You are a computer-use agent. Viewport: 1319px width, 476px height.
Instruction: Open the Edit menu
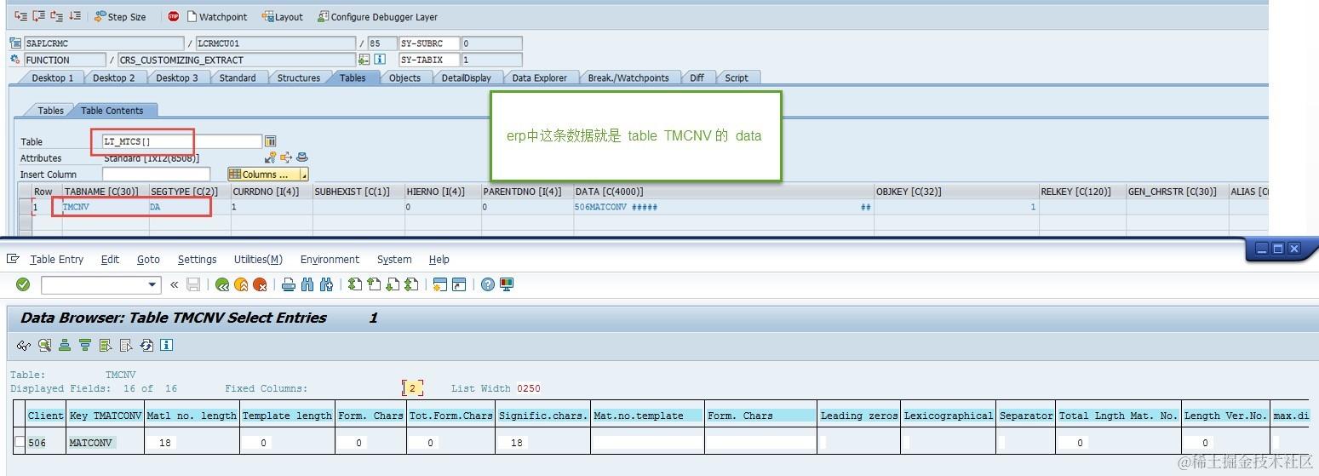(110, 259)
